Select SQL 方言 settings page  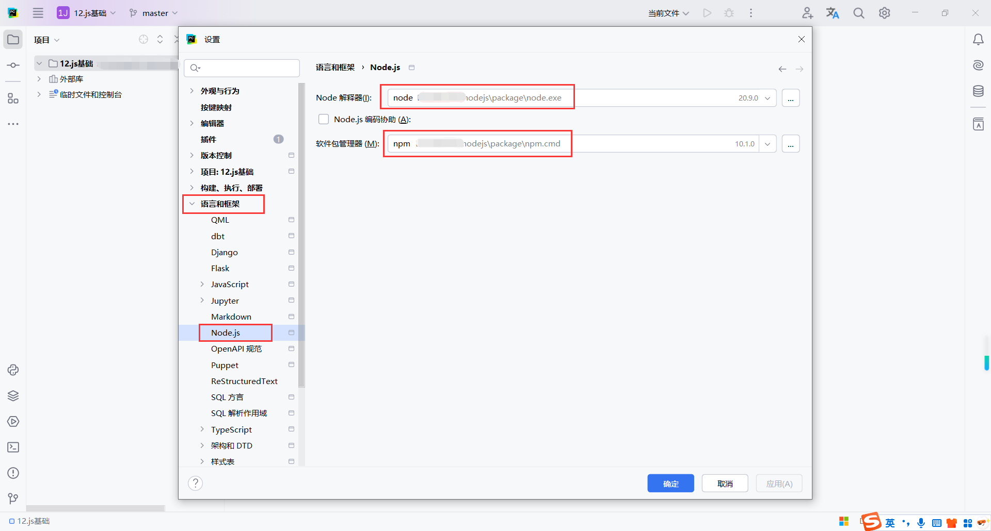click(x=227, y=397)
